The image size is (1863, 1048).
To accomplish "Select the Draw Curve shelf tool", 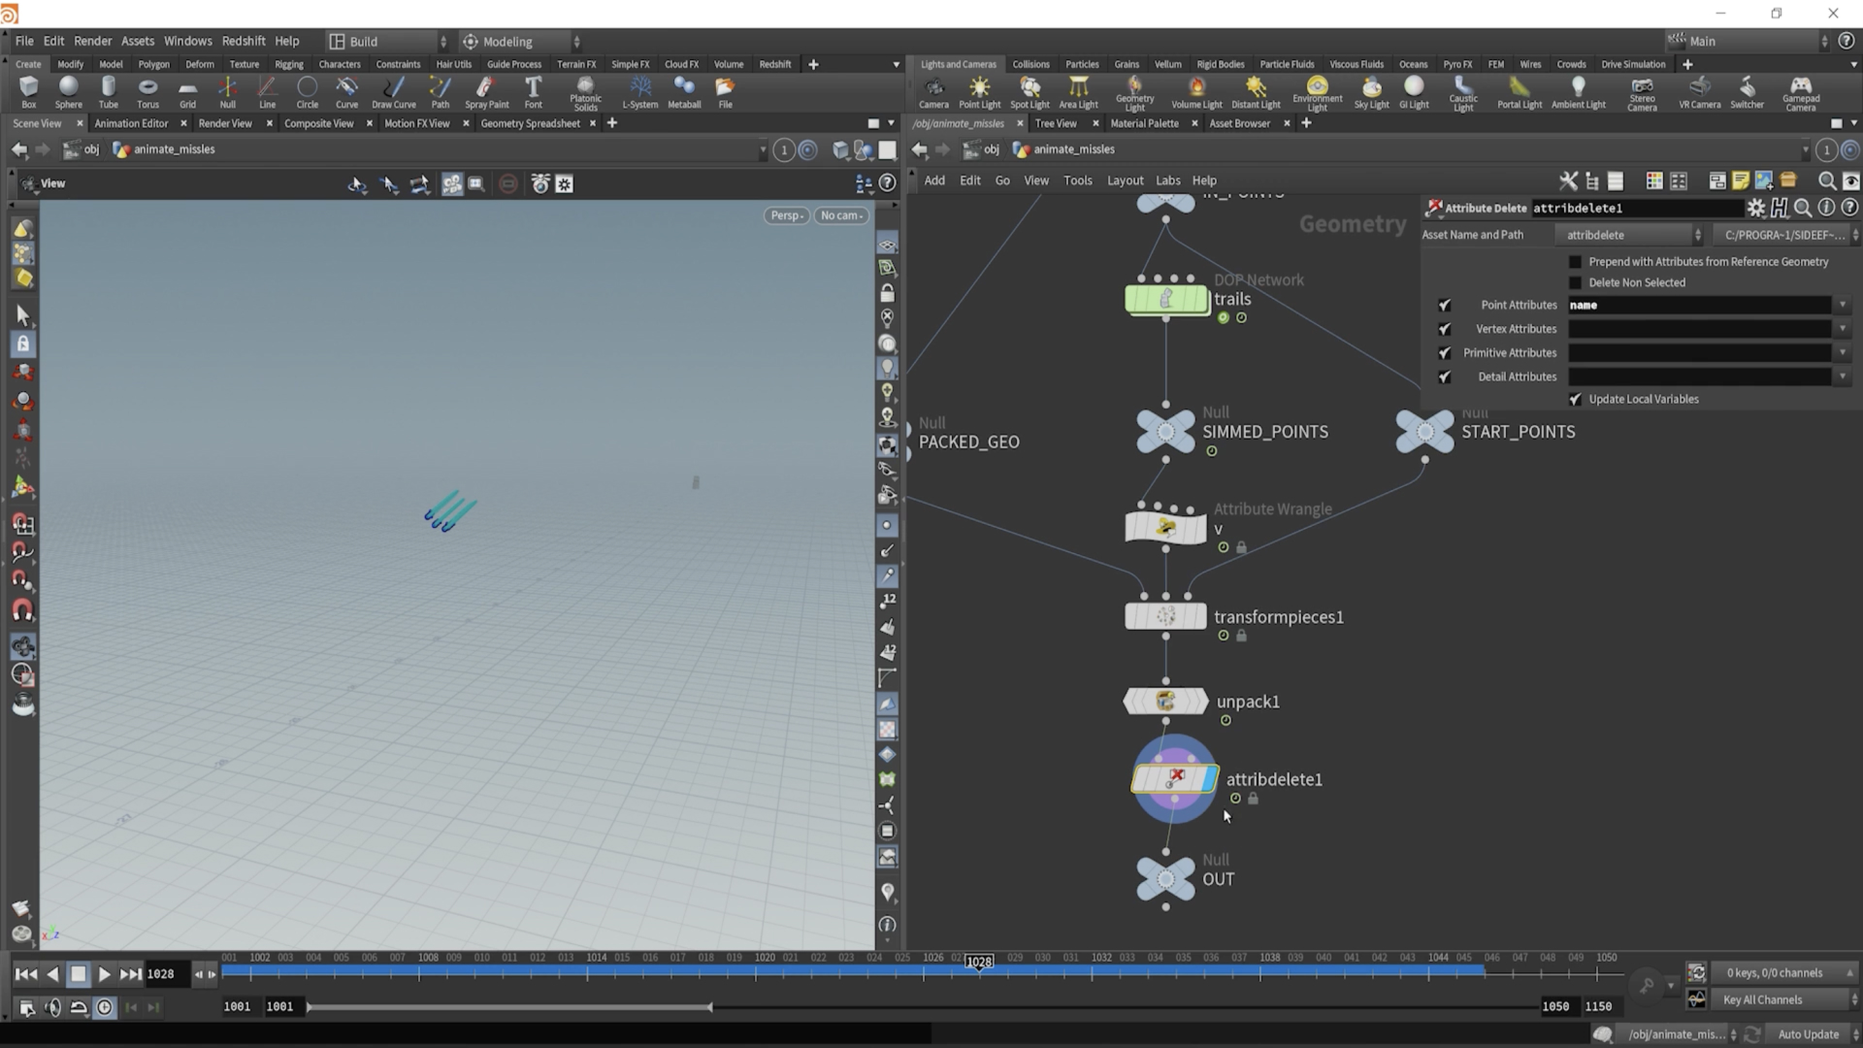I will [x=393, y=92].
